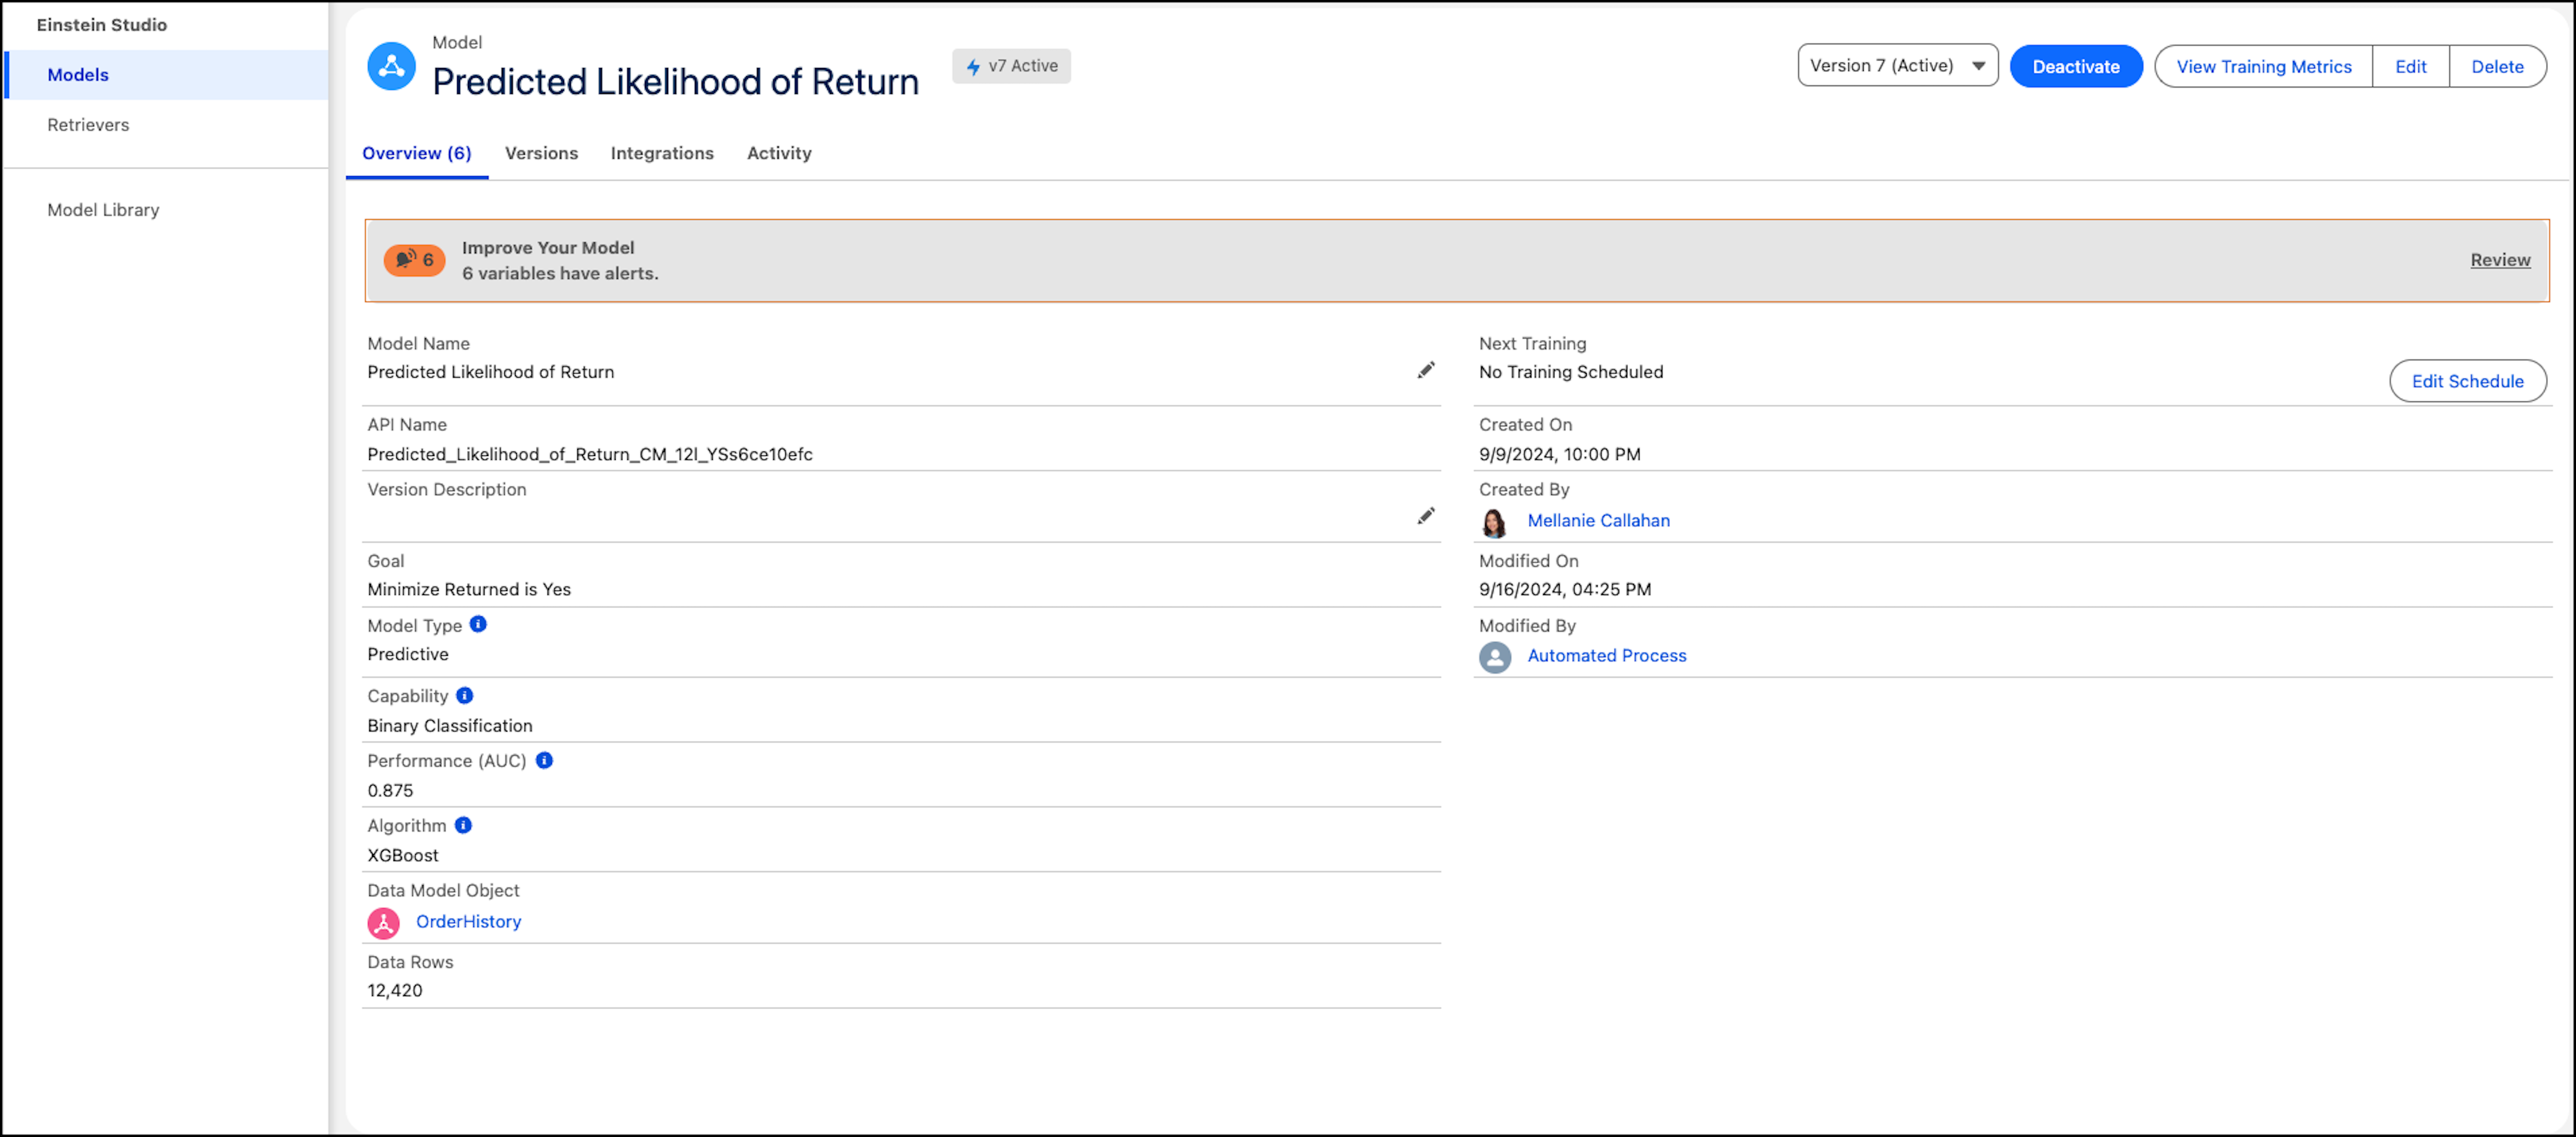Click the Algorithm value XGBoost
The height and width of the screenshot is (1137, 2576).
(403, 856)
